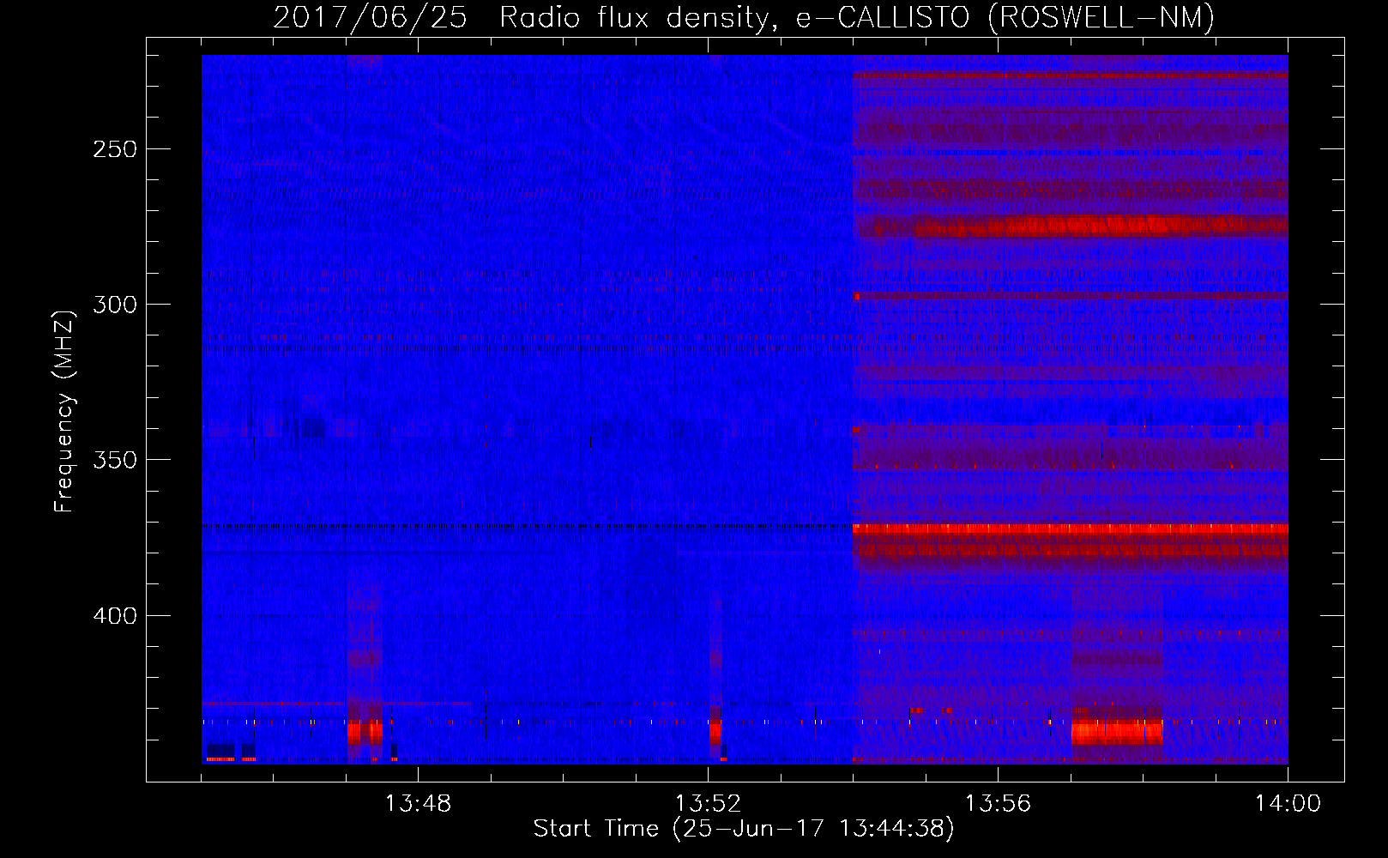
Task: Select the 13:52 time axis label
Action: point(708,804)
